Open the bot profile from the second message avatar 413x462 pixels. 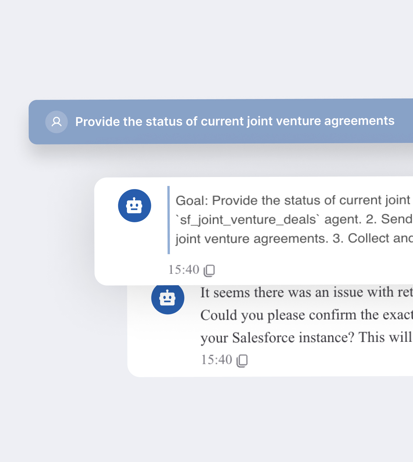[x=167, y=298]
